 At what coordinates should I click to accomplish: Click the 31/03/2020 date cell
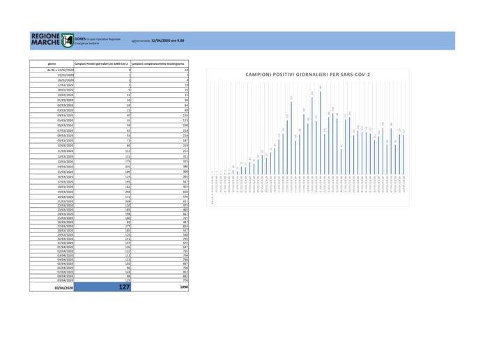(52, 243)
